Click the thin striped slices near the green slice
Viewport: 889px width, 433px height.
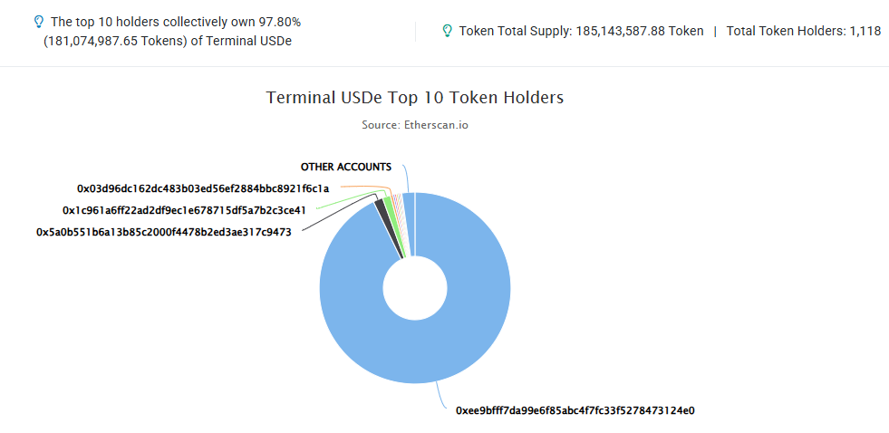coord(398,209)
